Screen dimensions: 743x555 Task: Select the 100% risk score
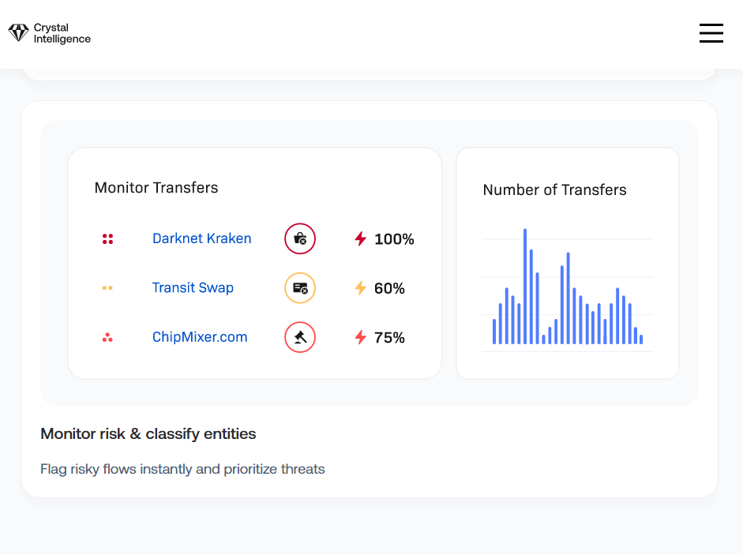394,239
